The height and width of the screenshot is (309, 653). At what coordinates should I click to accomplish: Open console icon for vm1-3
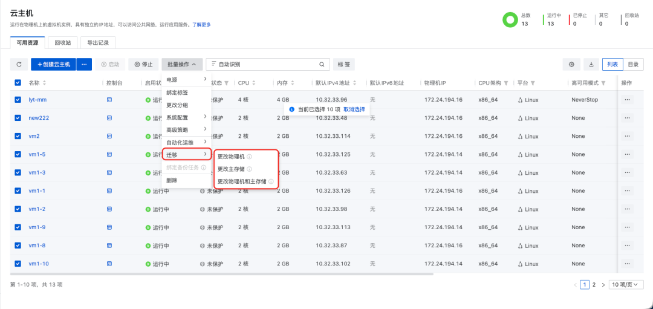109,172
